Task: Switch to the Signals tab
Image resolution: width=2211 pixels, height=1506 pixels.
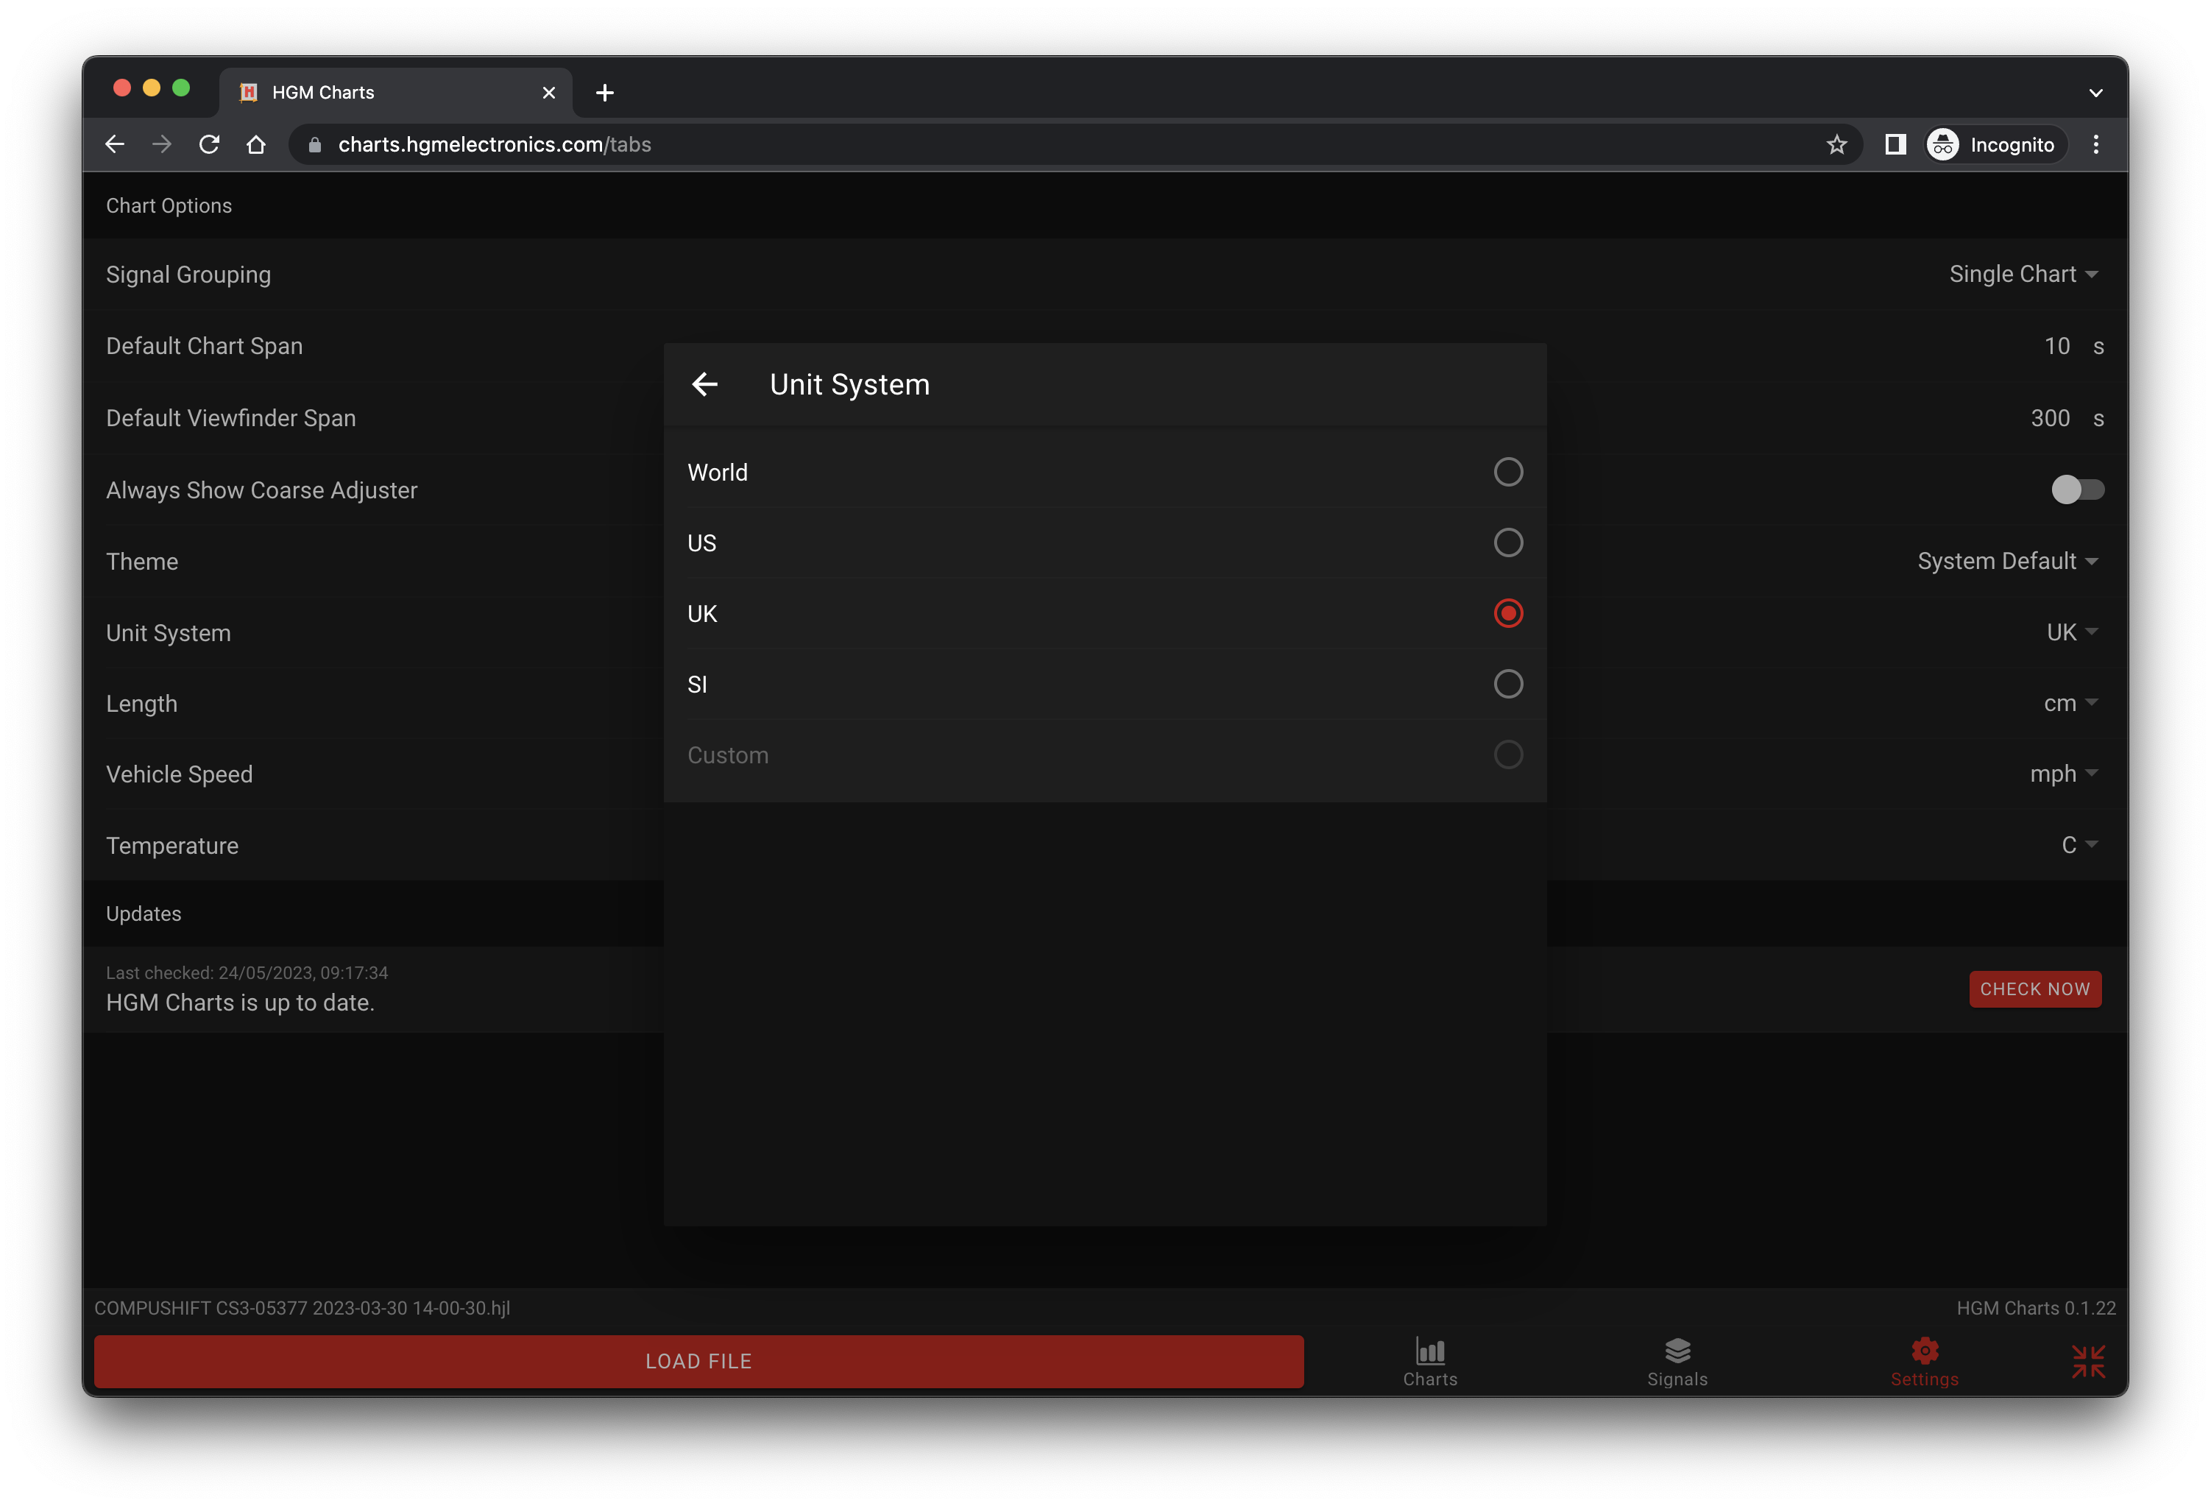Action: point(1677,1362)
